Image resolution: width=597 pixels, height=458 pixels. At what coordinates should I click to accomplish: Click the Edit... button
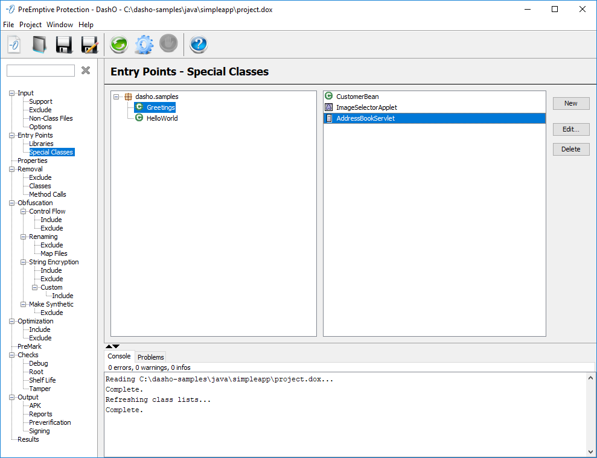pyautogui.click(x=571, y=129)
